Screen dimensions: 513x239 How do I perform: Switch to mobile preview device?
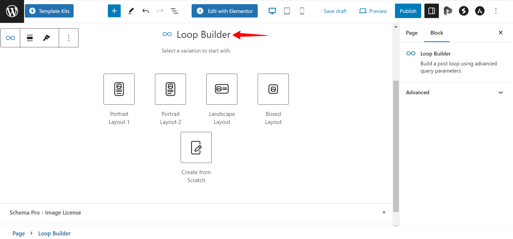pyautogui.click(x=302, y=11)
